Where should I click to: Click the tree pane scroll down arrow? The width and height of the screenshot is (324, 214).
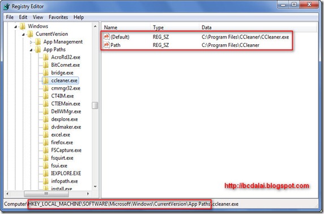(x=95, y=186)
